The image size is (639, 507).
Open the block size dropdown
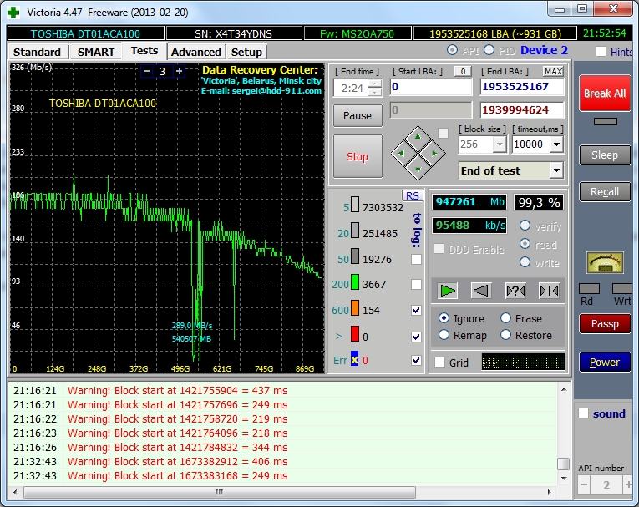500,144
